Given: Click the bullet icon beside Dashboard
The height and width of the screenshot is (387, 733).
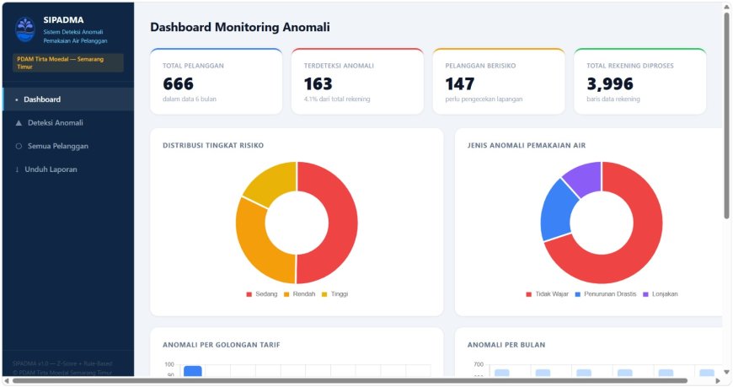Looking at the screenshot, I should click(17, 99).
